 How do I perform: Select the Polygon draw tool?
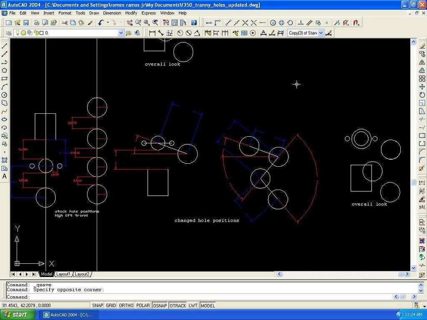[4, 70]
